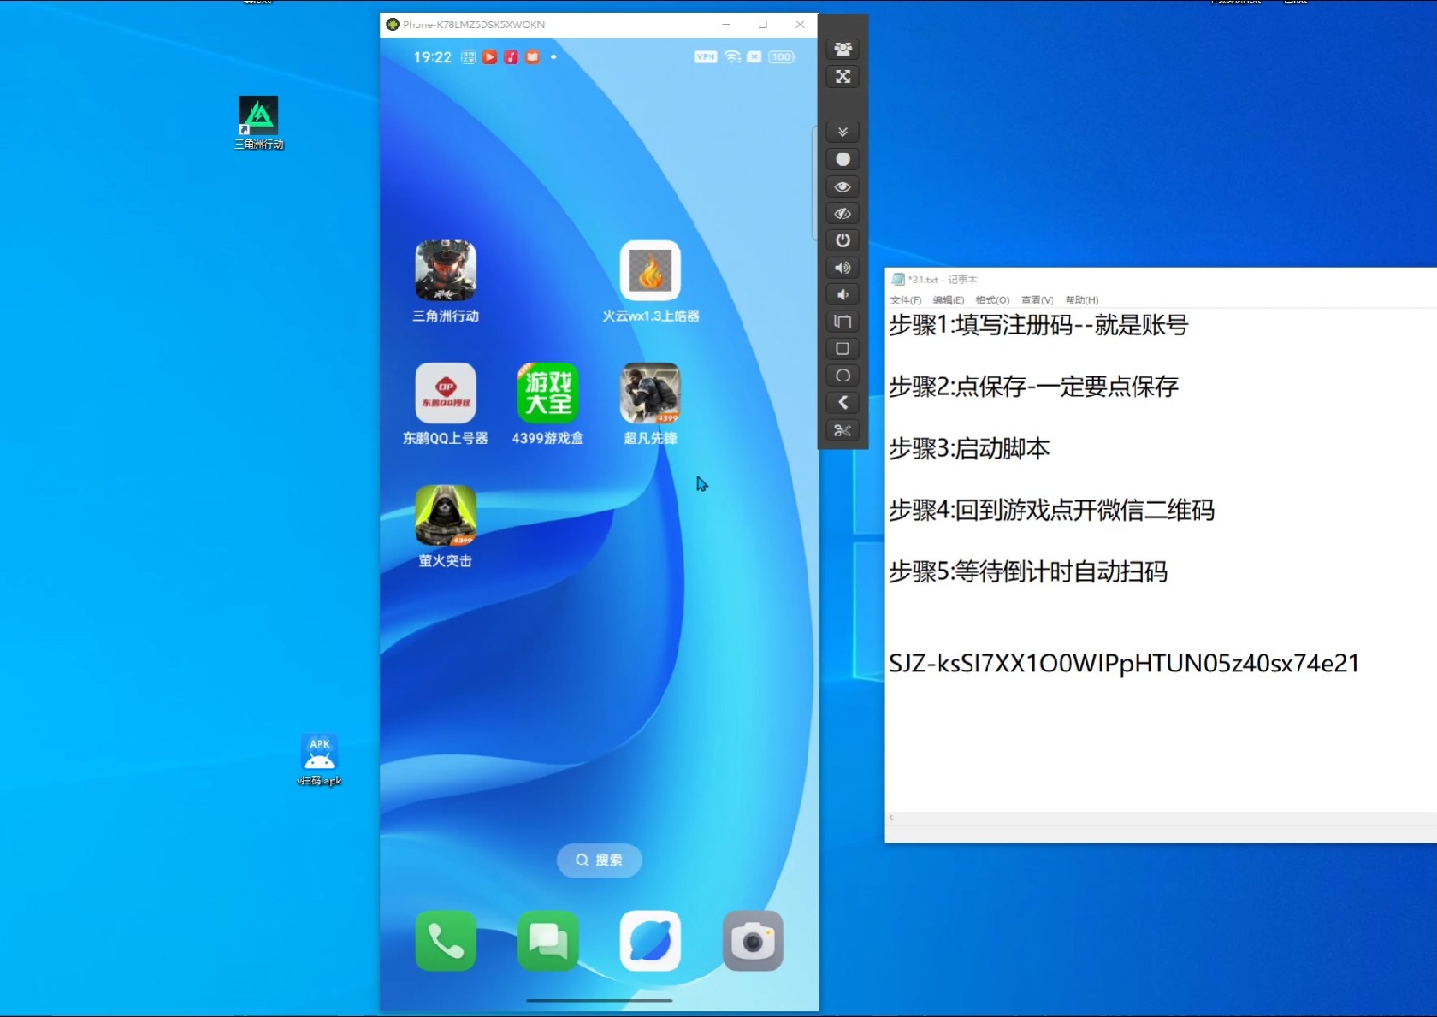Image resolution: width=1437 pixels, height=1017 pixels.
Task: Turn off the phone screen with the crossed eye
Action: point(842,214)
